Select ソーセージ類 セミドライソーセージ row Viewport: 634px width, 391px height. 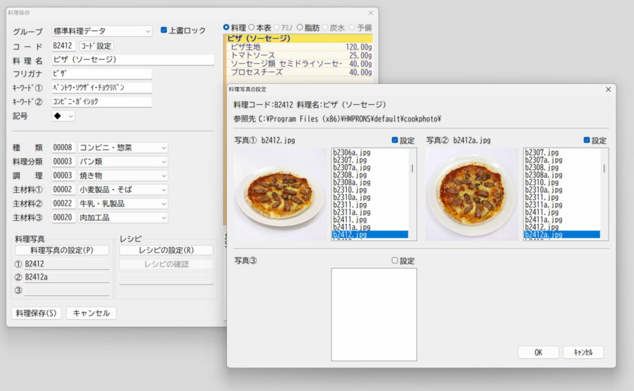pos(299,64)
